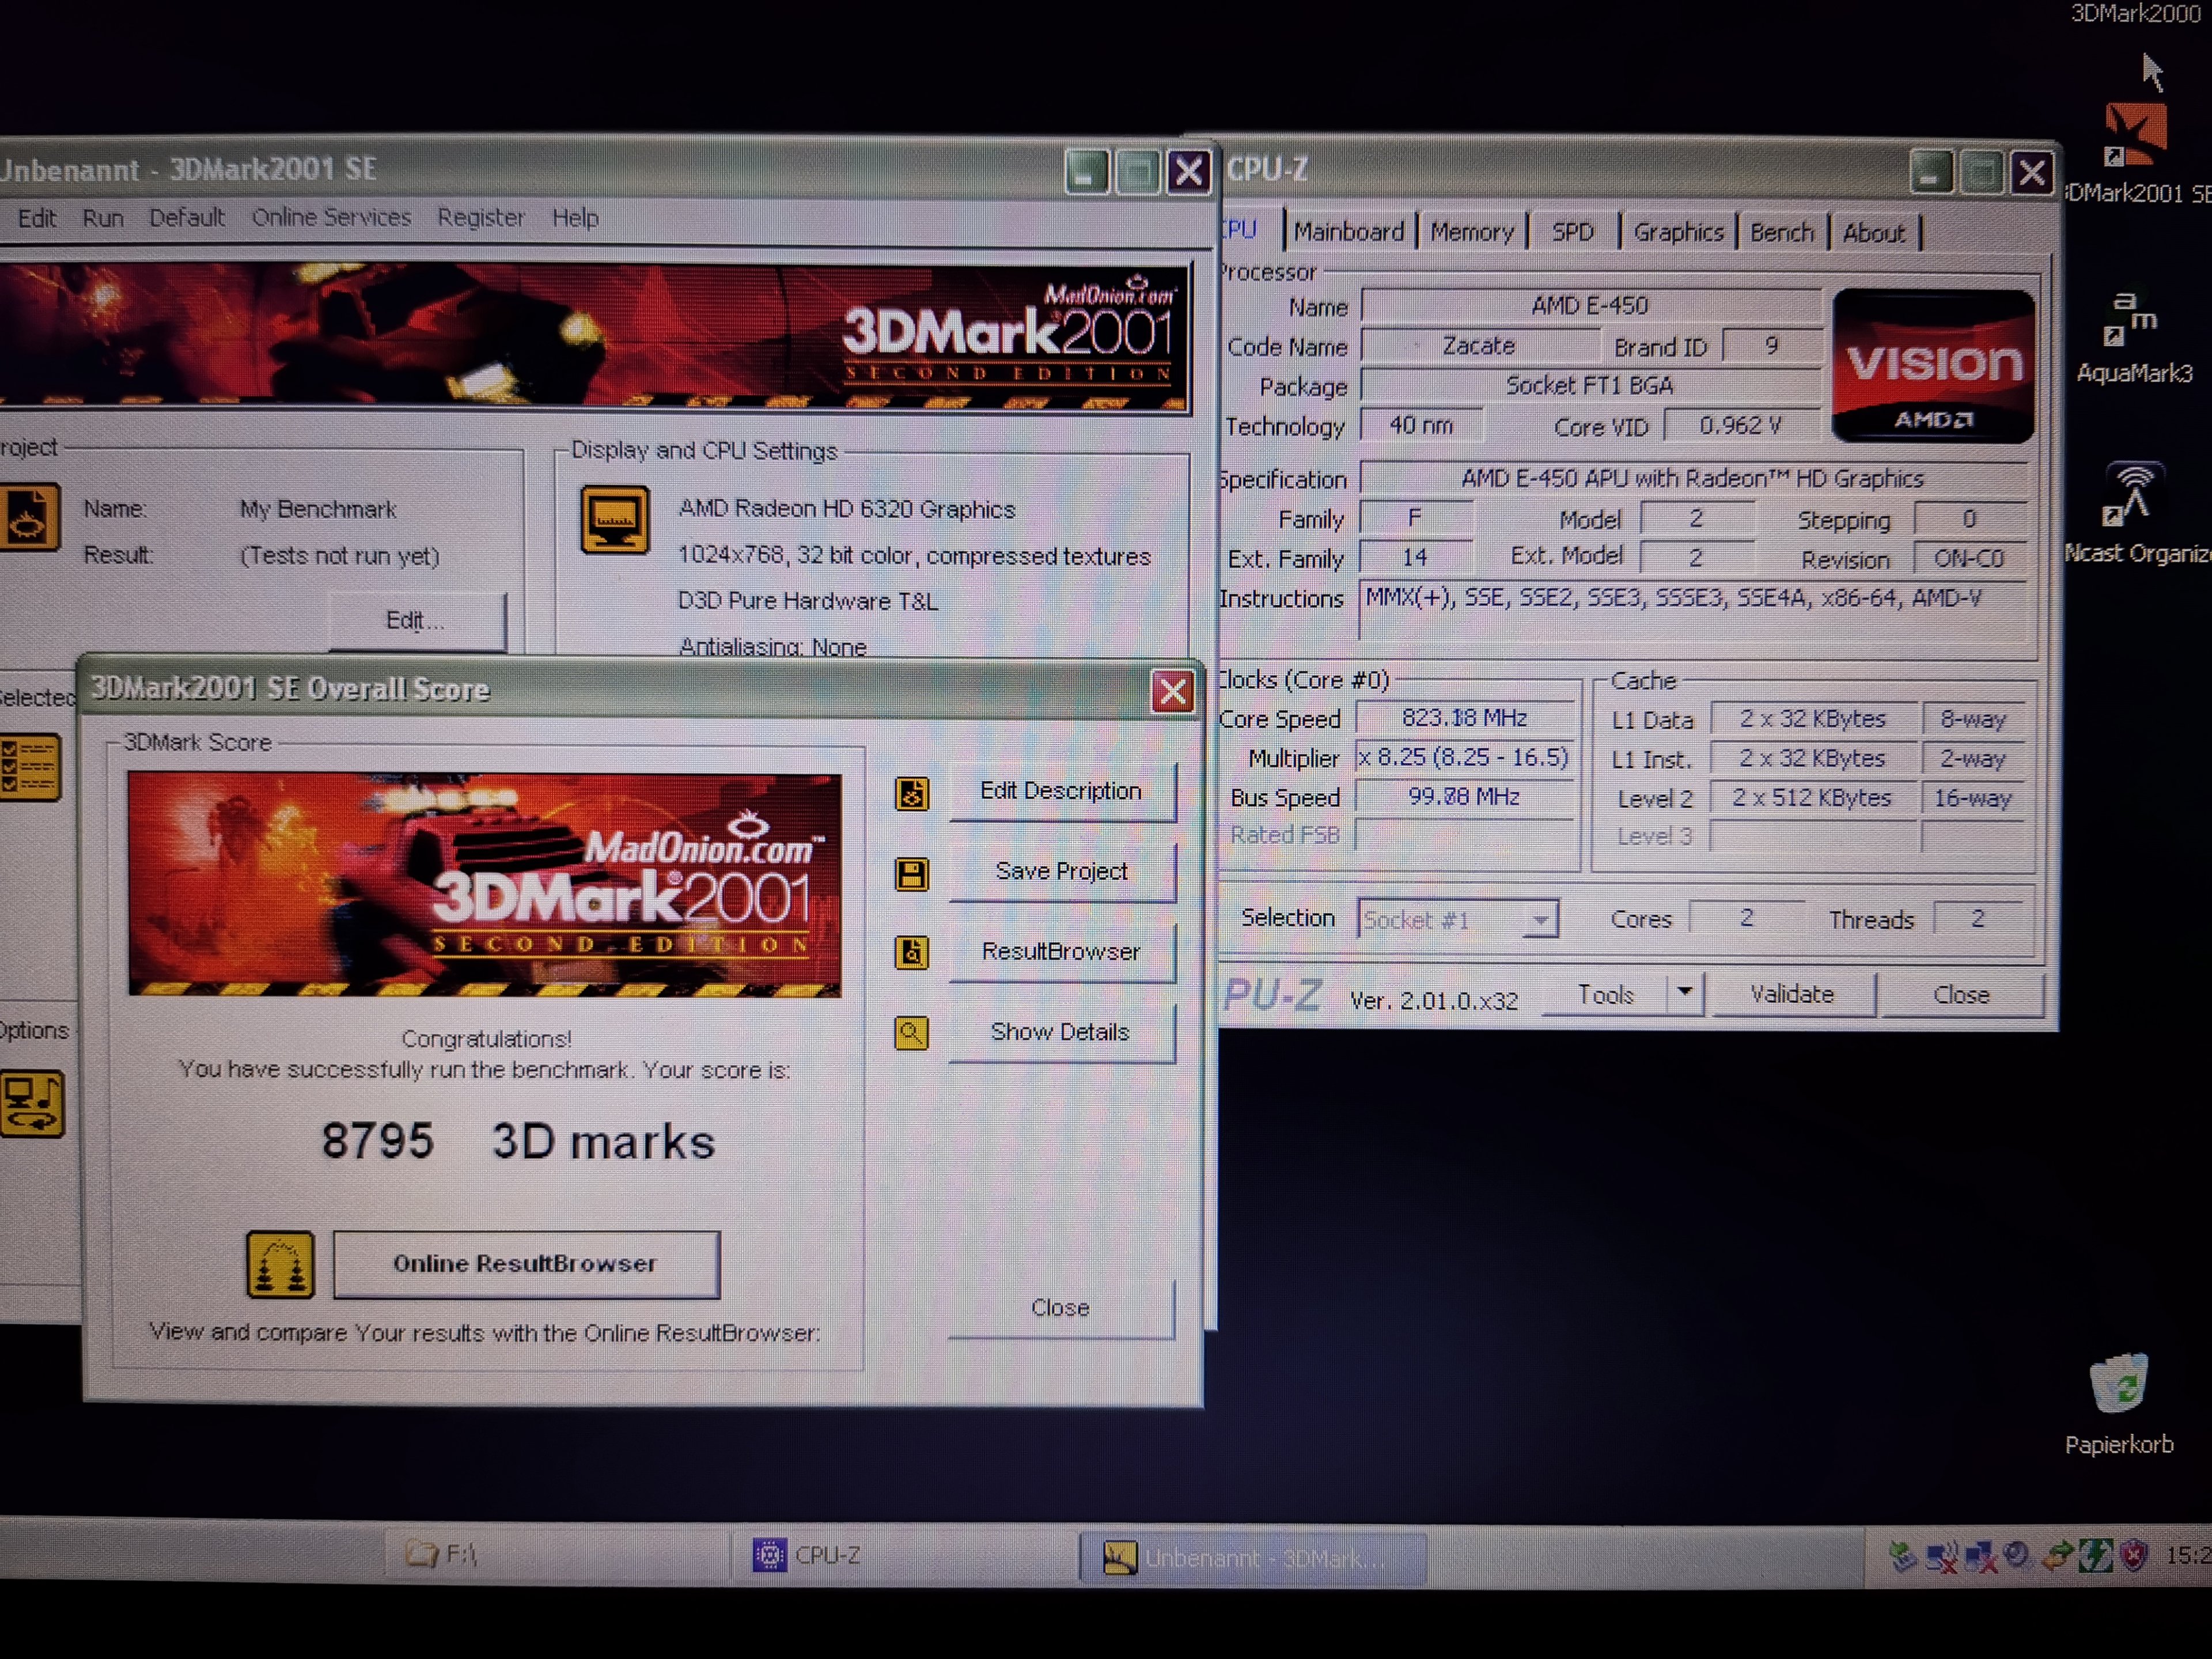Click the AMD Vision logo in CPU-Z
The image size is (2212, 1659).
pos(1932,366)
